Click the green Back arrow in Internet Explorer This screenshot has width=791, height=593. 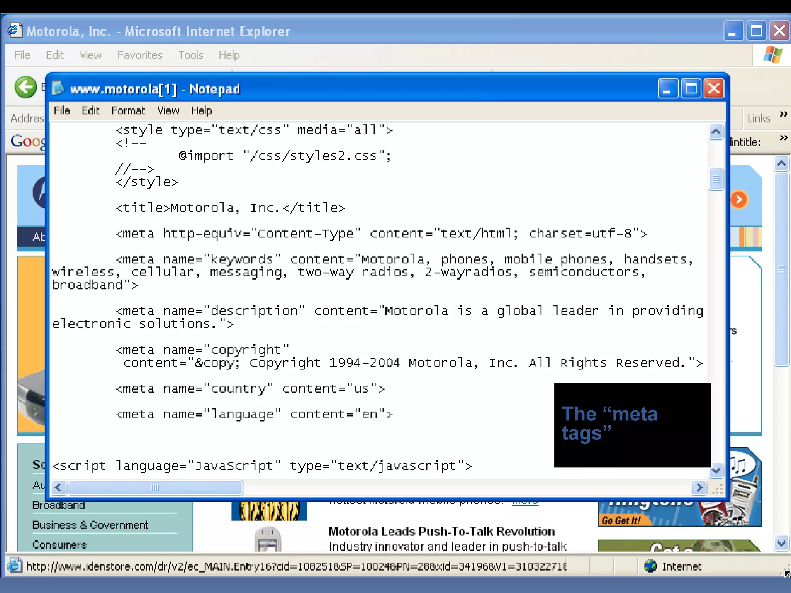tap(25, 87)
